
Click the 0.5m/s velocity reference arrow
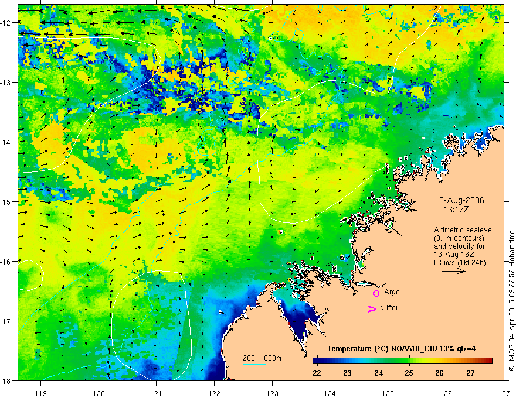(453, 271)
